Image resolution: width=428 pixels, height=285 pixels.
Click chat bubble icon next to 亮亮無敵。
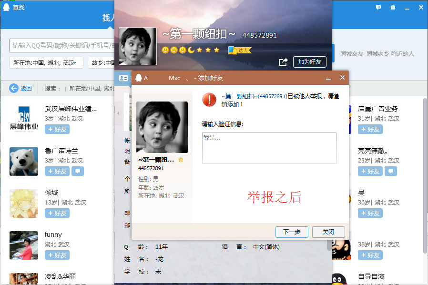(x=391, y=171)
